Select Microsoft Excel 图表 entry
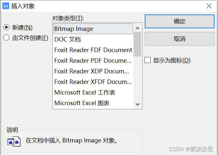Screen dimensions: 218x155 coord(93,103)
